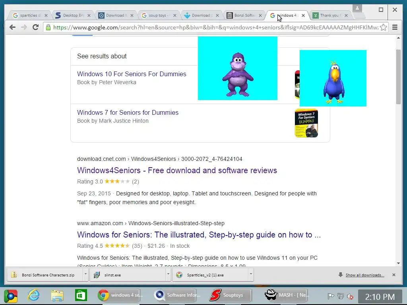Open the 2:10 PM taskbar clock
The height and width of the screenshot is (305, 407).
pyautogui.click(x=380, y=297)
